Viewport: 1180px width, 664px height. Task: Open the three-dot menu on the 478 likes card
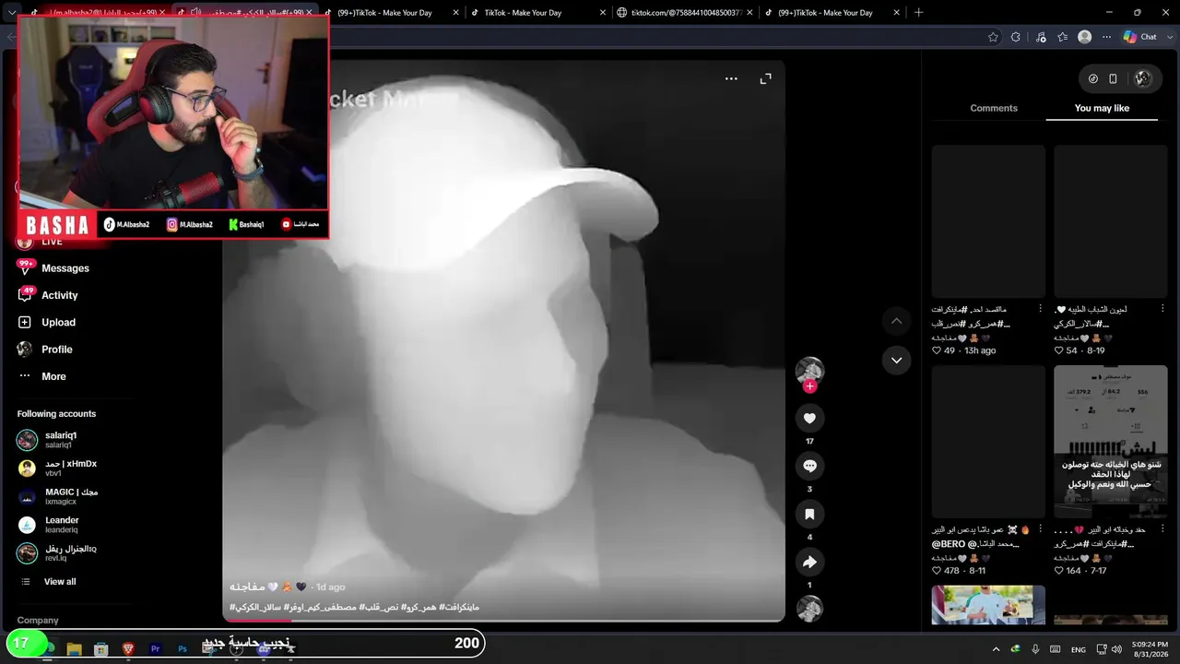pyautogui.click(x=1041, y=529)
